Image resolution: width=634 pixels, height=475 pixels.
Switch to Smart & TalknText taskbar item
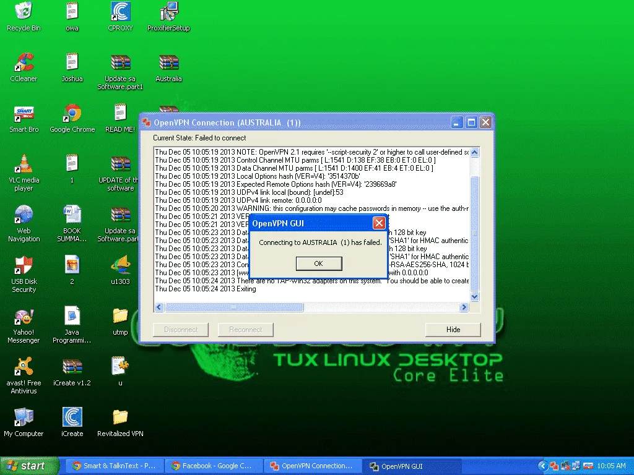pos(114,466)
